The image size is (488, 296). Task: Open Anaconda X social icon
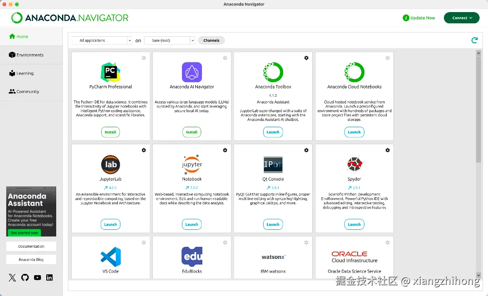point(12,278)
